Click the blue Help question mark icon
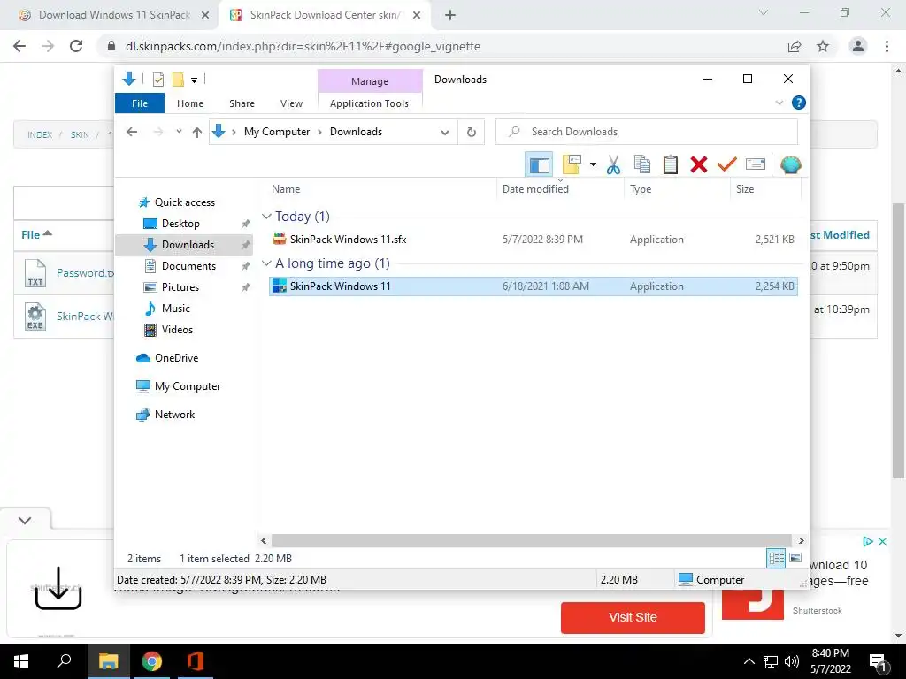 pos(799,103)
